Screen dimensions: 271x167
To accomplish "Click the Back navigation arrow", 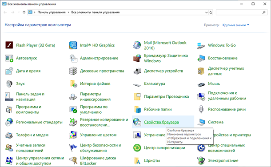I will click(5, 12).
